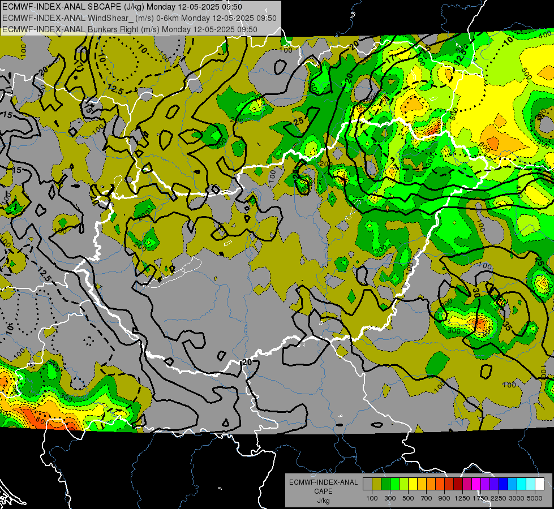This screenshot has width=554, height=509.
Task: Click the magenta legend swatch
Action: click(476, 484)
